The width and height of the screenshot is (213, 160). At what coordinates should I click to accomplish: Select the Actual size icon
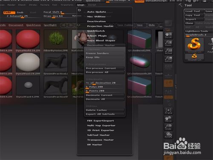click(x=168, y=51)
